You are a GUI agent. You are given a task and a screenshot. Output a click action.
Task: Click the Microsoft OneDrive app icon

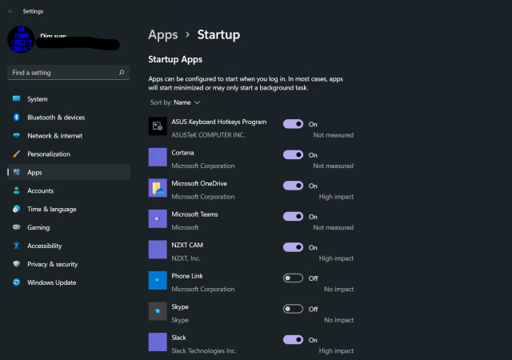click(158, 188)
